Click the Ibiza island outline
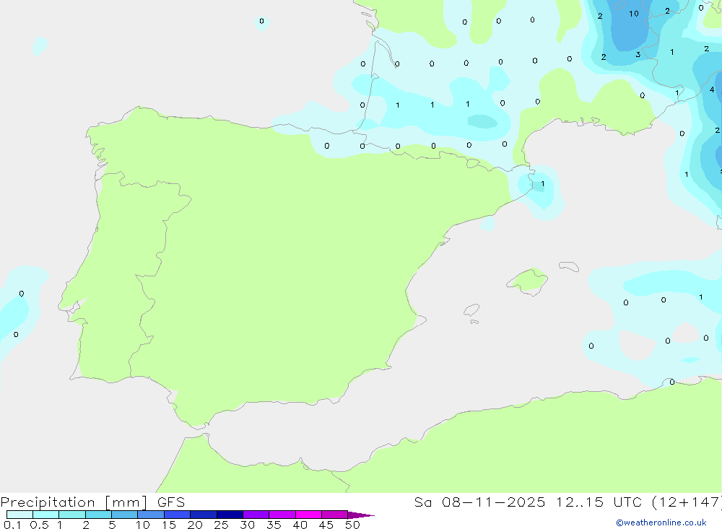This screenshot has width=722, height=529. (x=471, y=310)
